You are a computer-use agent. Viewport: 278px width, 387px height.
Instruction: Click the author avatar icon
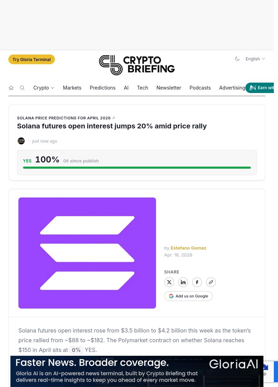click(21, 141)
